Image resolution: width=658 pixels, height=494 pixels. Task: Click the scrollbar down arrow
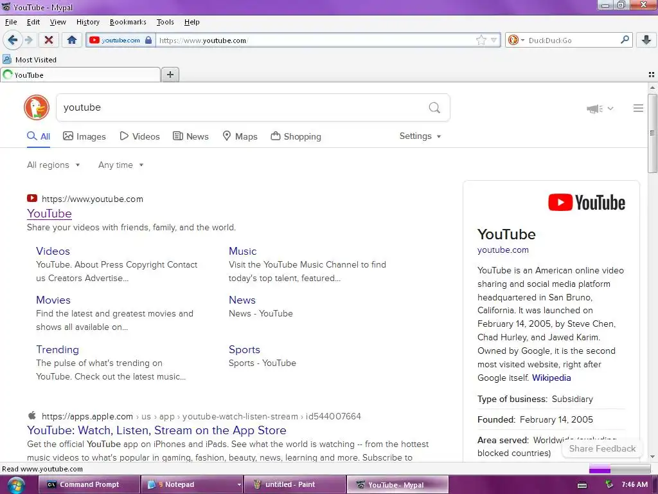click(652, 457)
